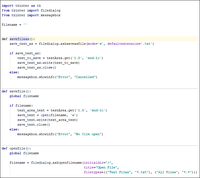Click 'asksaveasfile' in the save_text_as assignment

[73, 44]
